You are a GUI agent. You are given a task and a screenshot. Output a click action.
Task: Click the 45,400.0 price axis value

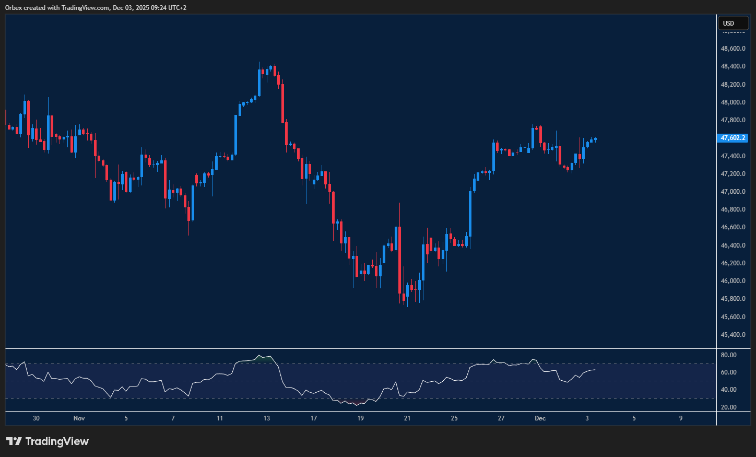pyautogui.click(x=733, y=333)
